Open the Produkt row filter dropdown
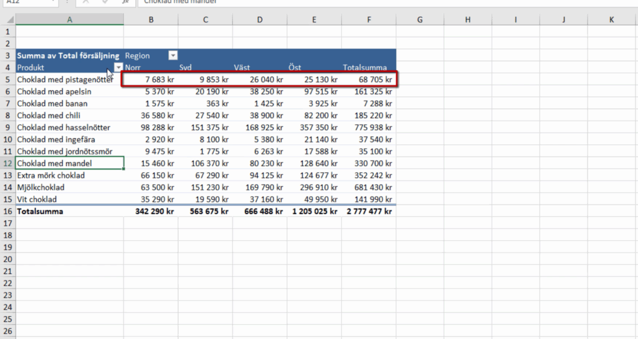This screenshot has height=339, width=638. click(118, 68)
